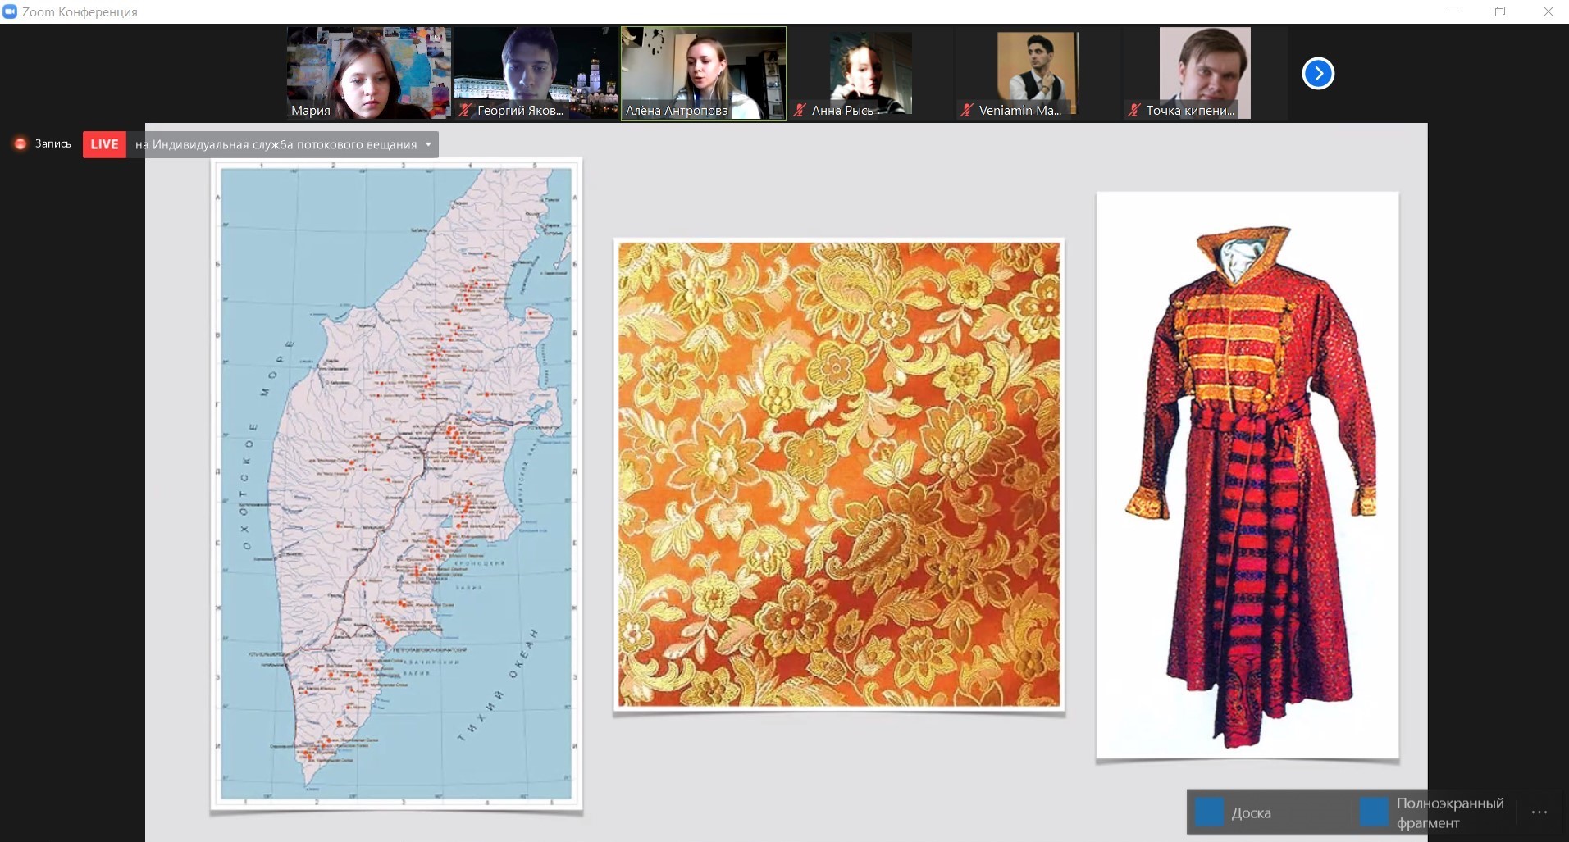Screen dimensions: 1569x842
Task: Minimize the Zoom Конференция window
Action: pos(1453,11)
